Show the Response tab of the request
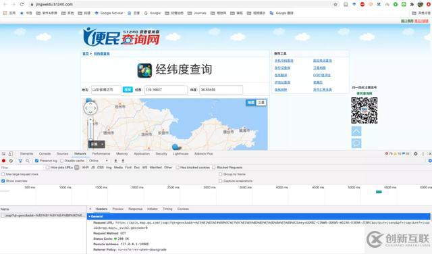Image resolution: width=432 pixels, height=254 pixels. (136, 209)
